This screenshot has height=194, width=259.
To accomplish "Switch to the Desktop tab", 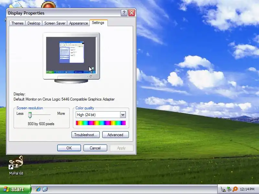I will coord(34,23).
